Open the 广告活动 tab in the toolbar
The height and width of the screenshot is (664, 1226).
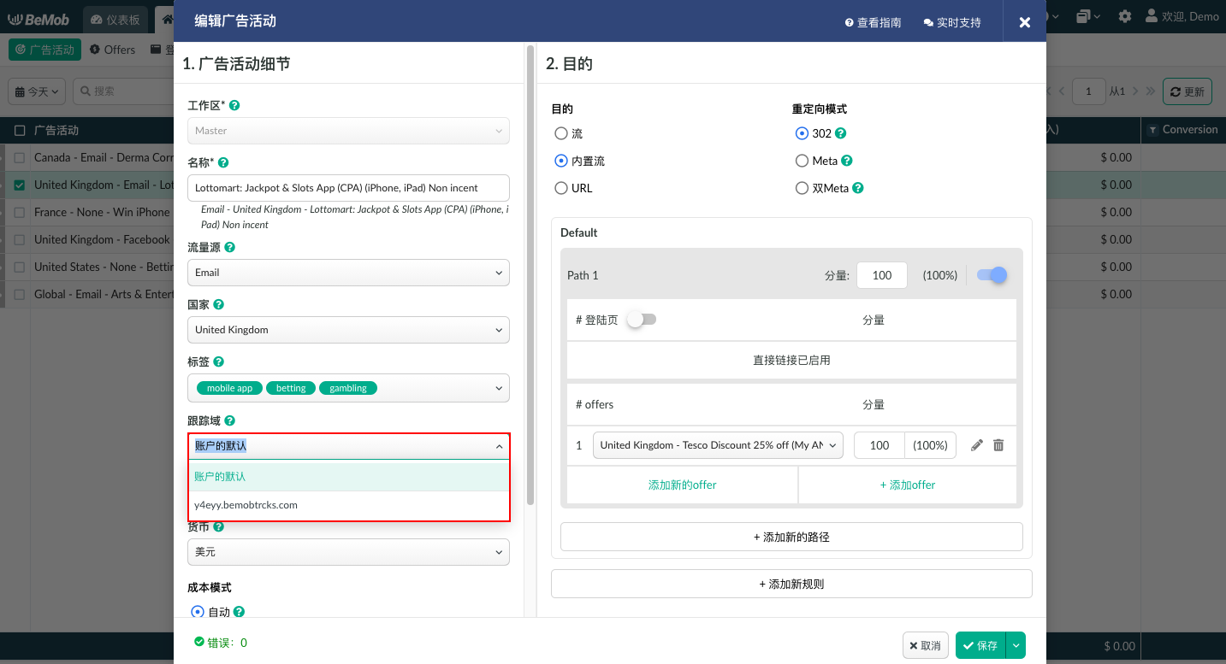click(x=44, y=50)
